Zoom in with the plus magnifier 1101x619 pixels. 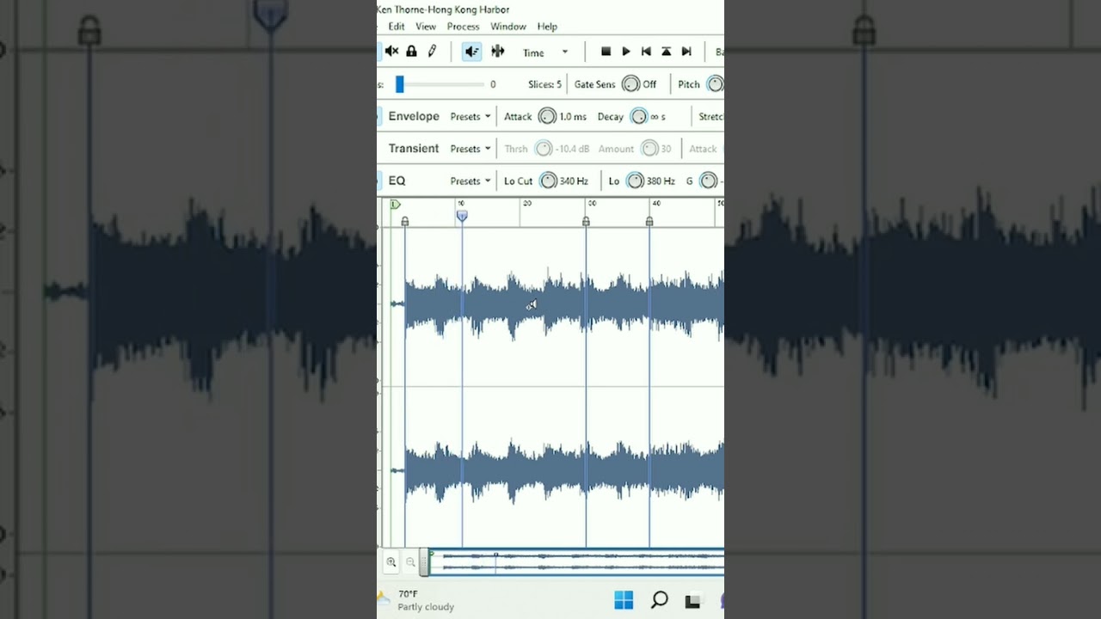coord(391,562)
